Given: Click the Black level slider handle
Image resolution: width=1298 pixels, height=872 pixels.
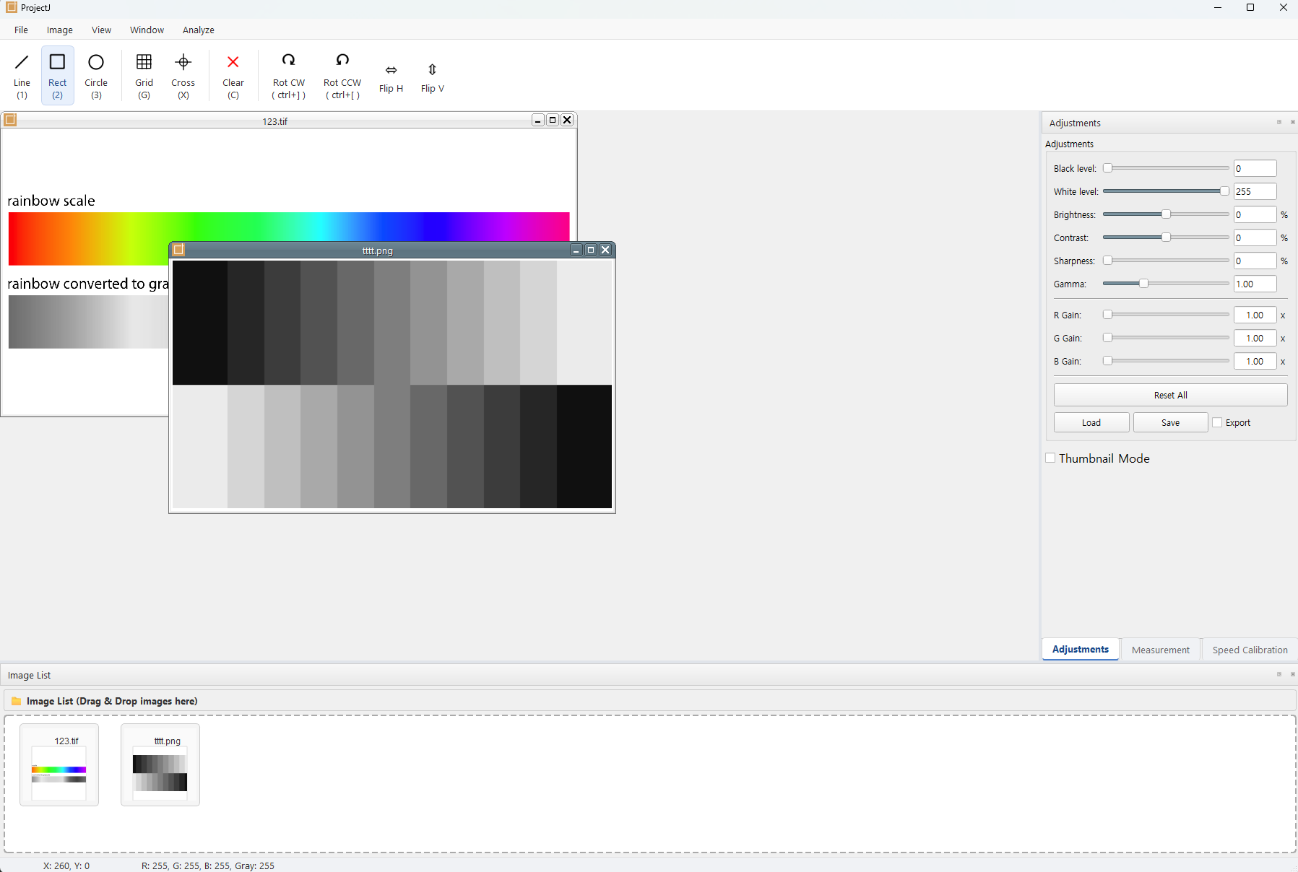Looking at the screenshot, I should point(1107,168).
